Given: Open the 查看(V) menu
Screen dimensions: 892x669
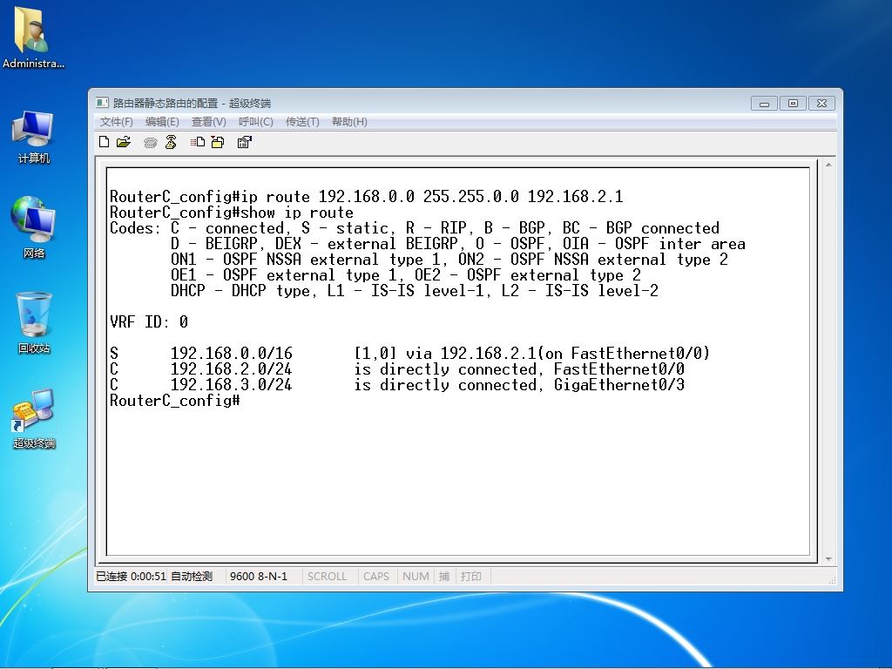Looking at the screenshot, I should coord(209,122).
